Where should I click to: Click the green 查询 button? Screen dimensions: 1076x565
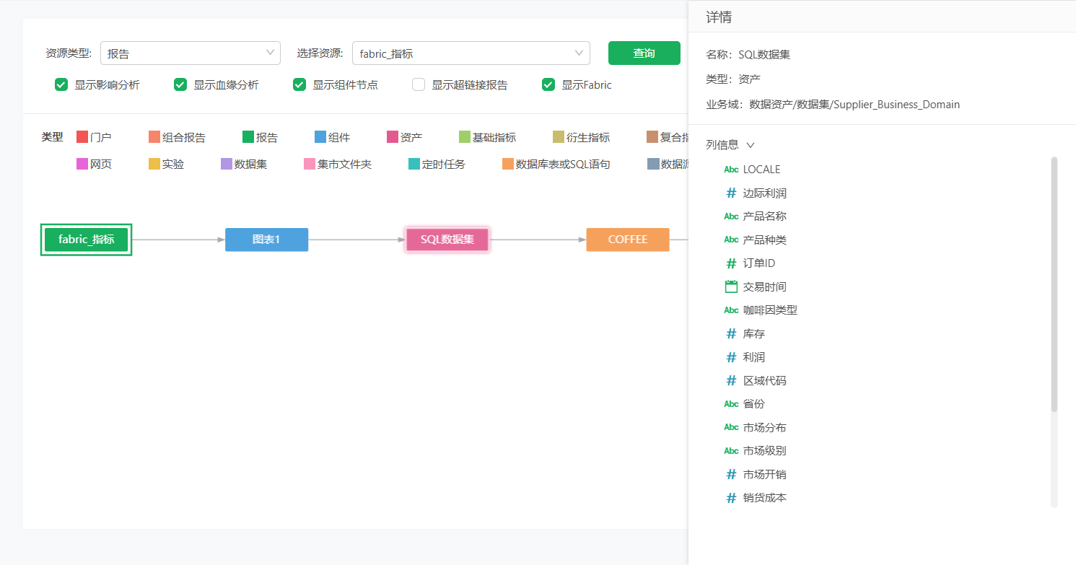coord(644,53)
